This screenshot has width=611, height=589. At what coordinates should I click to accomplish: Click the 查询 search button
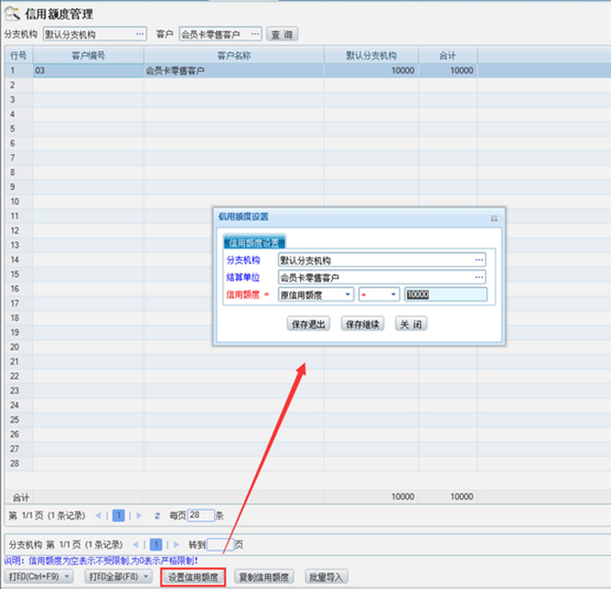(282, 34)
